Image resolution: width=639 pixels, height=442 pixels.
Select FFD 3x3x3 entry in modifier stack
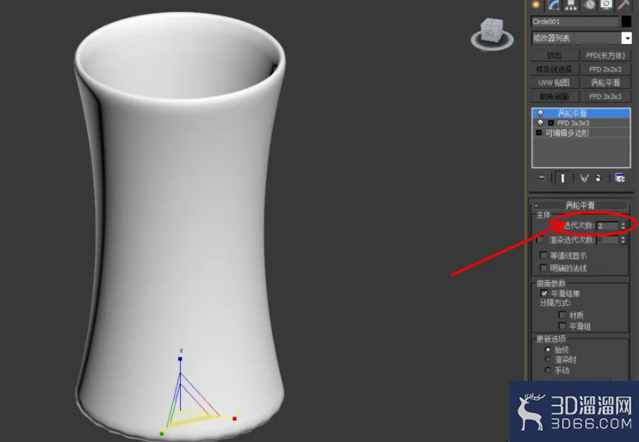tap(581, 123)
